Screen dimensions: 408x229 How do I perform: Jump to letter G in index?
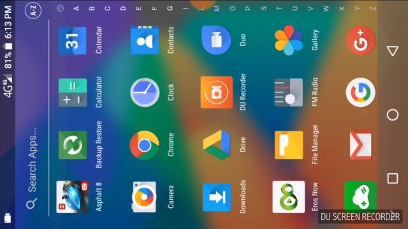(170, 8)
